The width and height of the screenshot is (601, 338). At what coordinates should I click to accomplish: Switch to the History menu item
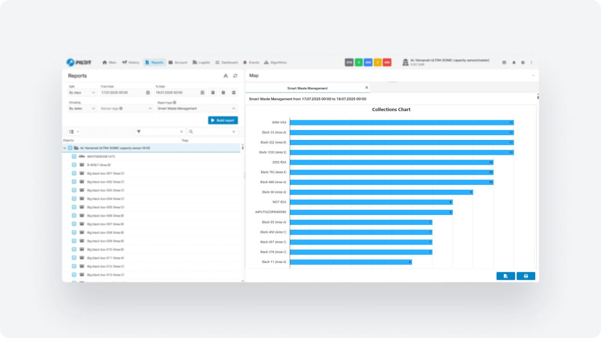(x=131, y=62)
